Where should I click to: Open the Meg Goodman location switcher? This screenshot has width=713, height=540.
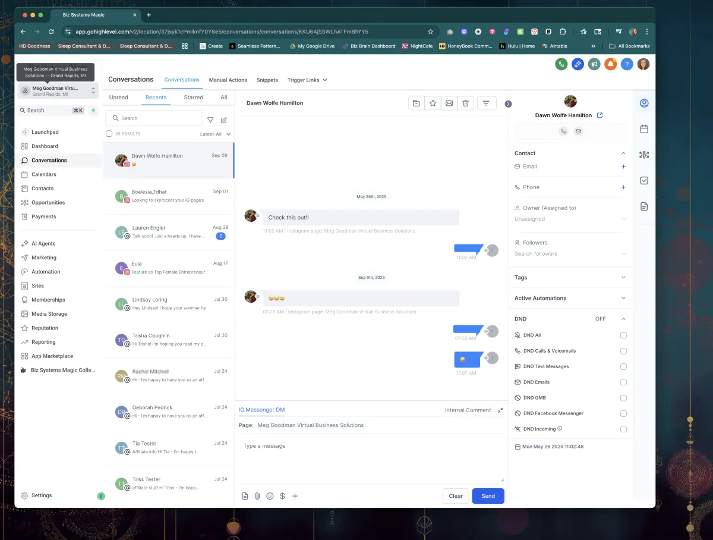pyautogui.click(x=58, y=90)
